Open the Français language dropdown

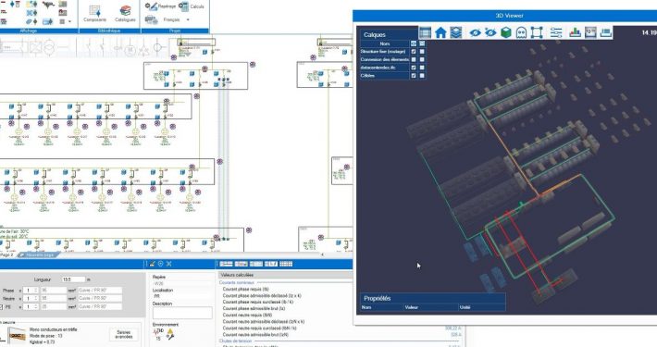[x=177, y=19]
